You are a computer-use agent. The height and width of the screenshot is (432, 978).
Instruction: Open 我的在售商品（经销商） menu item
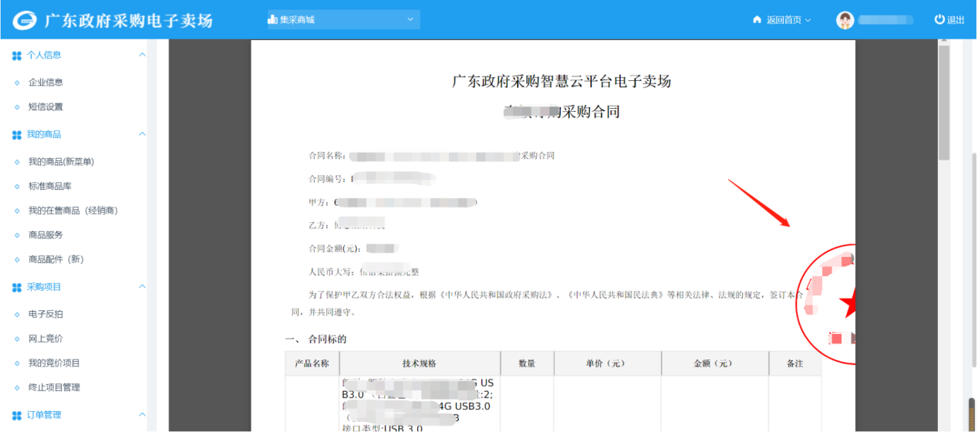(73, 210)
